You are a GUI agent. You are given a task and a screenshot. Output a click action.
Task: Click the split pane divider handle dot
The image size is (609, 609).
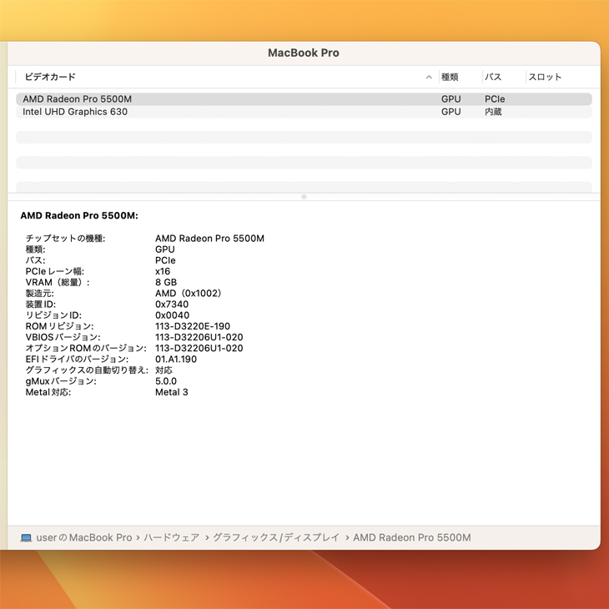click(x=304, y=197)
